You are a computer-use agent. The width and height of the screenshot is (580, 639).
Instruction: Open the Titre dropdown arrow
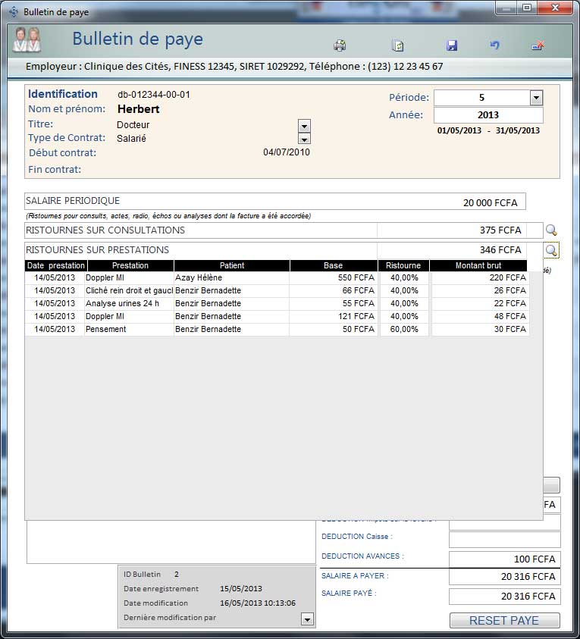(304, 126)
